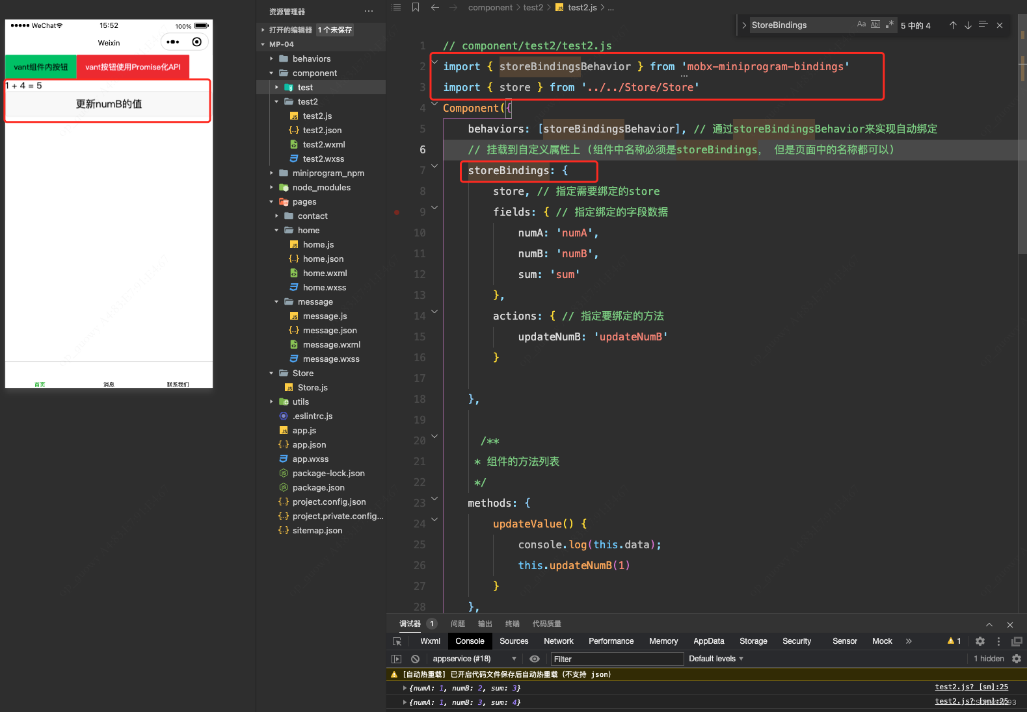The image size is (1027, 712).
Task: Switch to the 终端 panel tab
Action: coord(513,624)
